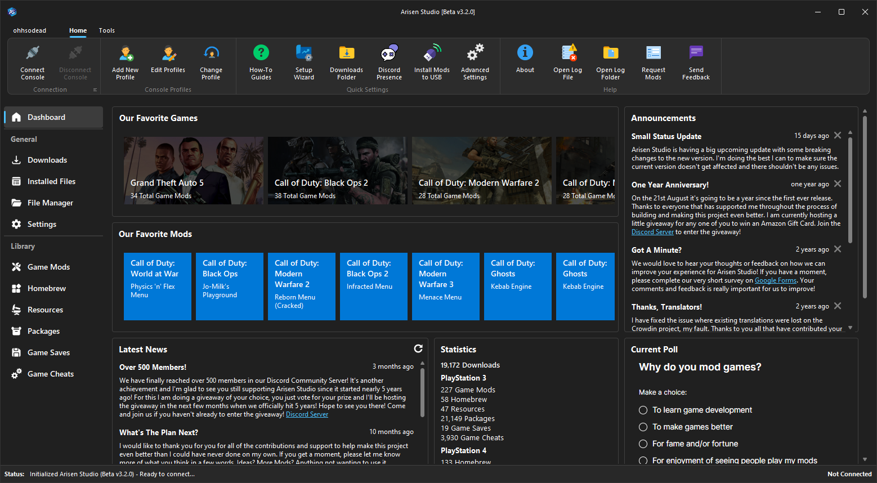Dismiss the Got A Minute announcement
The width and height of the screenshot is (877, 483).
pyautogui.click(x=838, y=249)
